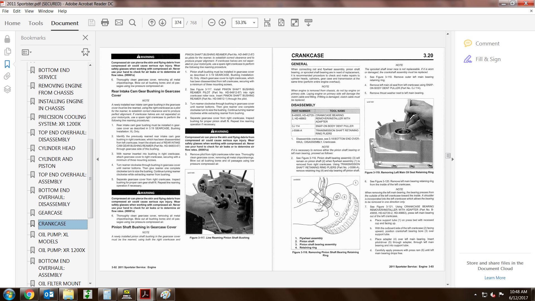Go to previous page with up arrow
The height and width of the screenshot is (301, 535).
[x=152, y=23]
